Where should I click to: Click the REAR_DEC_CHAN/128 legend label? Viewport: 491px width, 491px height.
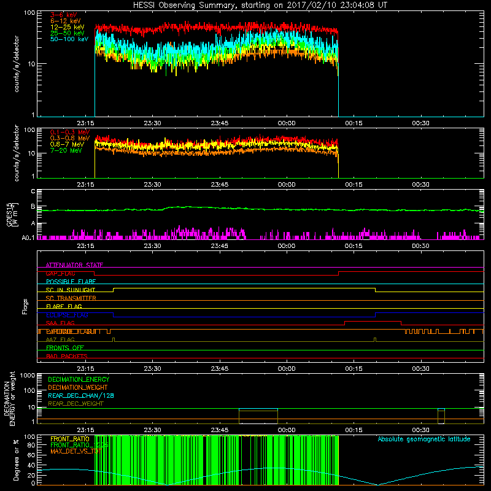[81, 395]
